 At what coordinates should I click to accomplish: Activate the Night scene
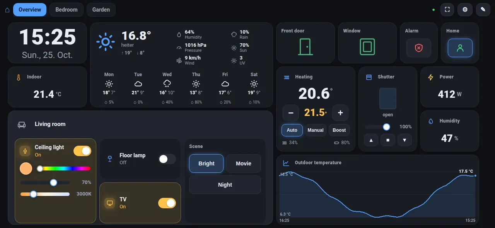click(x=225, y=185)
